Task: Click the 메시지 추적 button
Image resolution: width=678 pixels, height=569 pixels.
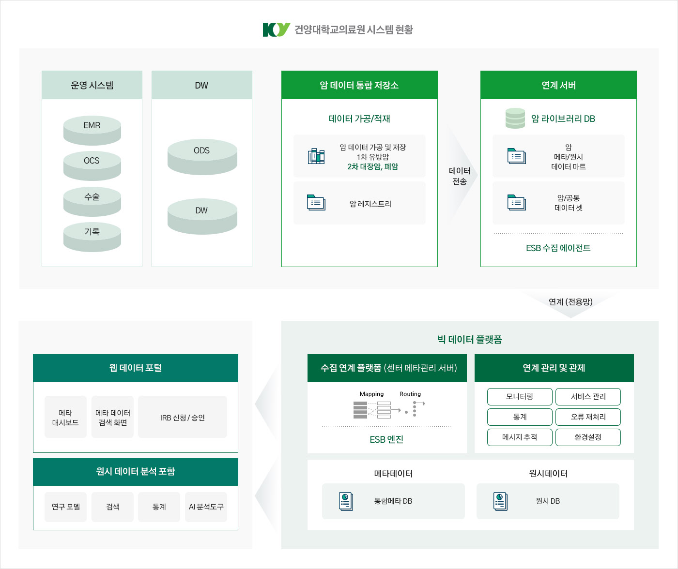Action: pyautogui.click(x=520, y=437)
